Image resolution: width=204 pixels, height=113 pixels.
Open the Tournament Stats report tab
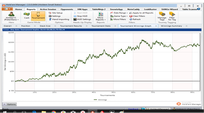[x=101, y=26]
